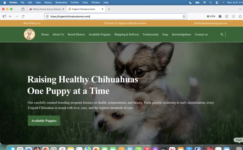Open the History menu in menu bar
Screen dimensions: 243x150
pos(48,2)
